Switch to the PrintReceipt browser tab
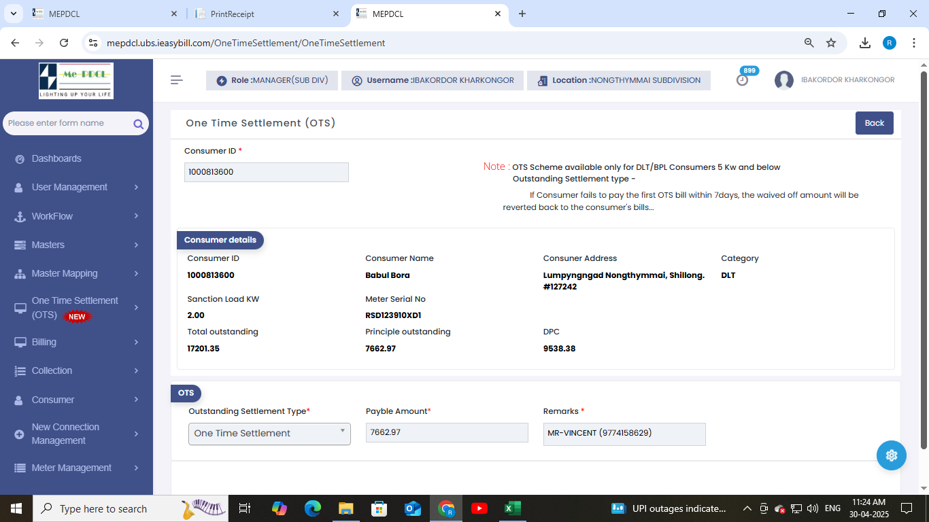Viewport: 929px width, 522px height. pyautogui.click(x=267, y=14)
